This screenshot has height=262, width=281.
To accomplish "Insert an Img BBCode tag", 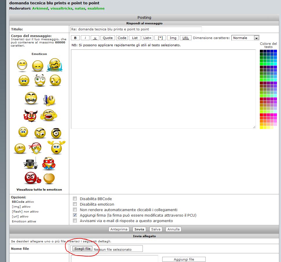I will (173, 38).
